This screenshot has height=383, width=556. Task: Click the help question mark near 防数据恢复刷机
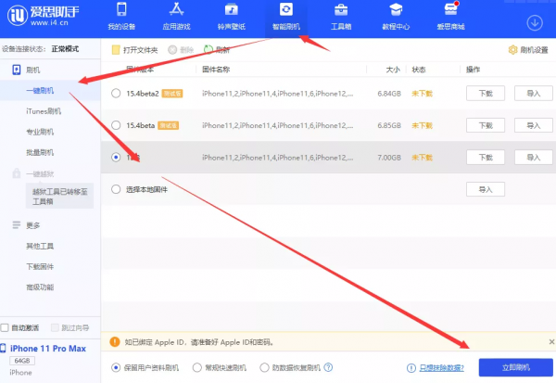pos(328,367)
